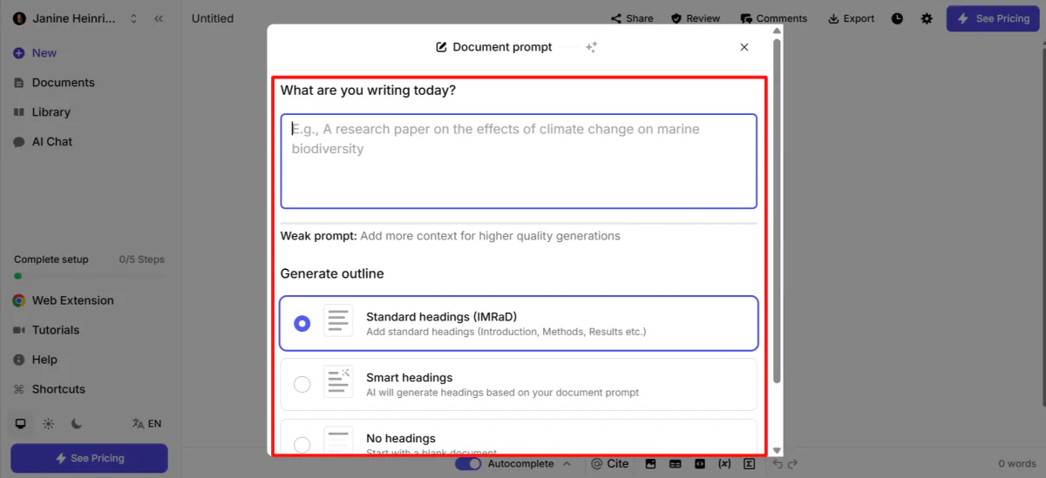
Task: Click See Pricing button in the sidebar
Action: pos(89,458)
